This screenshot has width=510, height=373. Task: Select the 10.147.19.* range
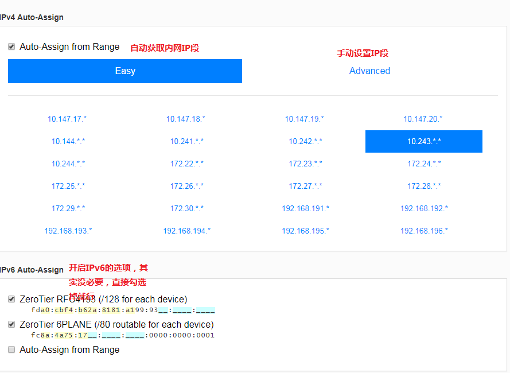click(x=305, y=119)
